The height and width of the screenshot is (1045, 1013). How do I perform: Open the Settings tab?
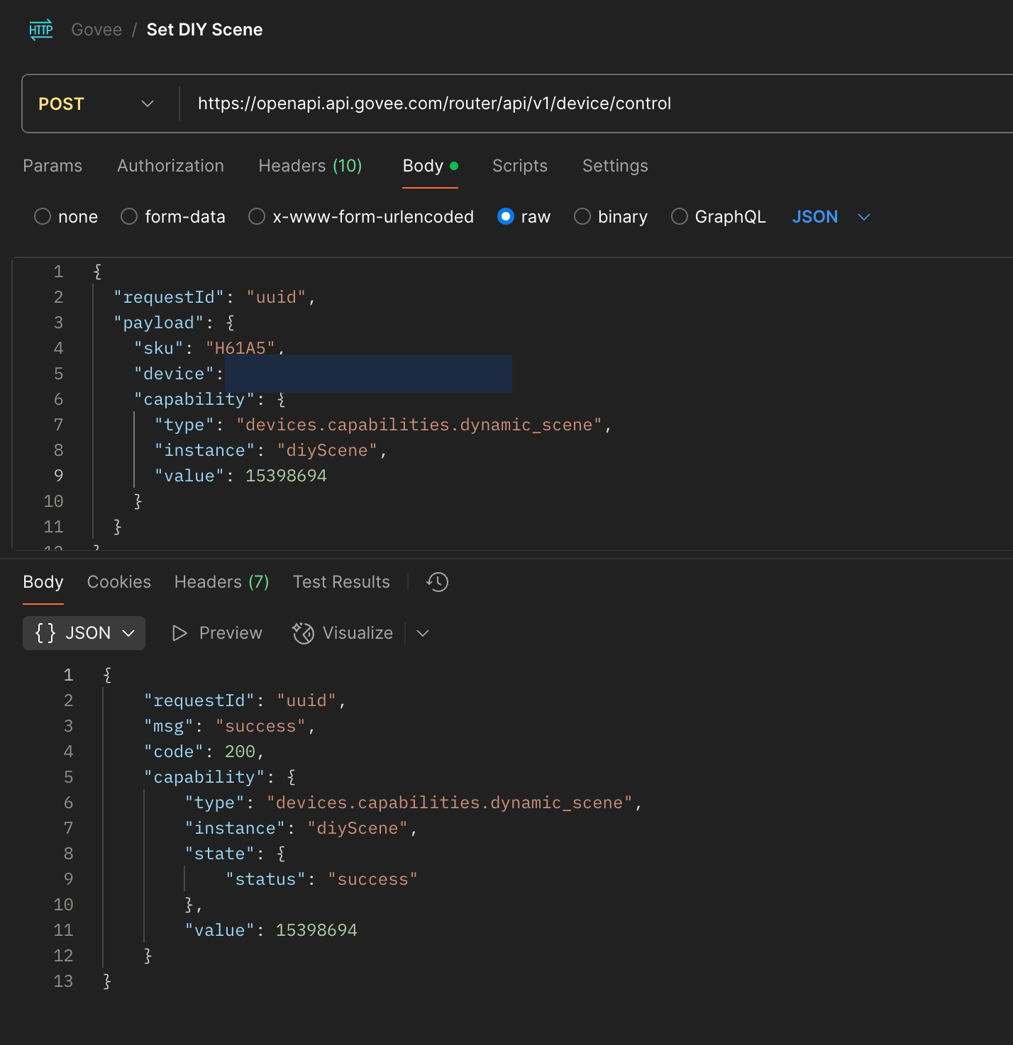(x=615, y=166)
